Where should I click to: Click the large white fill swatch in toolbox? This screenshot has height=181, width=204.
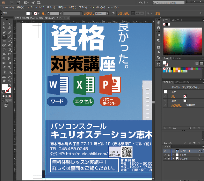tap(4, 87)
